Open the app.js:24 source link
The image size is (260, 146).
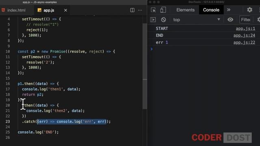pyautogui.click(x=244, y=35)
